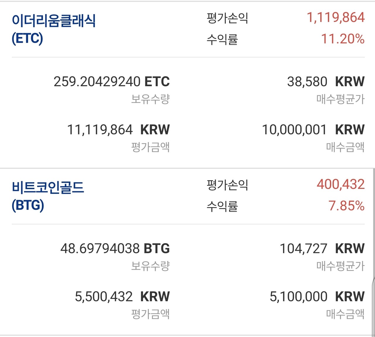Tap the 보유수량 label under ETC holdings
The height and width of the screenshot is (337, 375).
pyautogui.click(x=150, y=99)
